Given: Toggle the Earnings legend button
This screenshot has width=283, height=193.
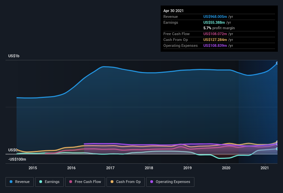Looking at the screenshot, I should 49,182.
